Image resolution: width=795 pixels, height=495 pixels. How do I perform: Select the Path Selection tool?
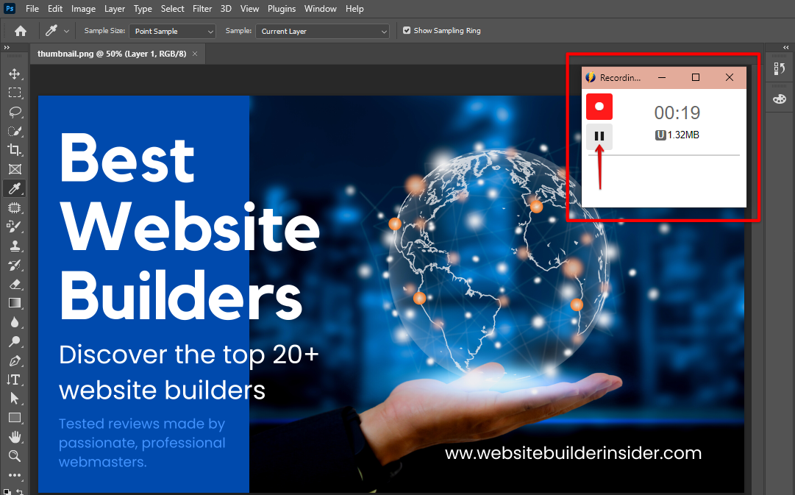(x=15, y=399)
